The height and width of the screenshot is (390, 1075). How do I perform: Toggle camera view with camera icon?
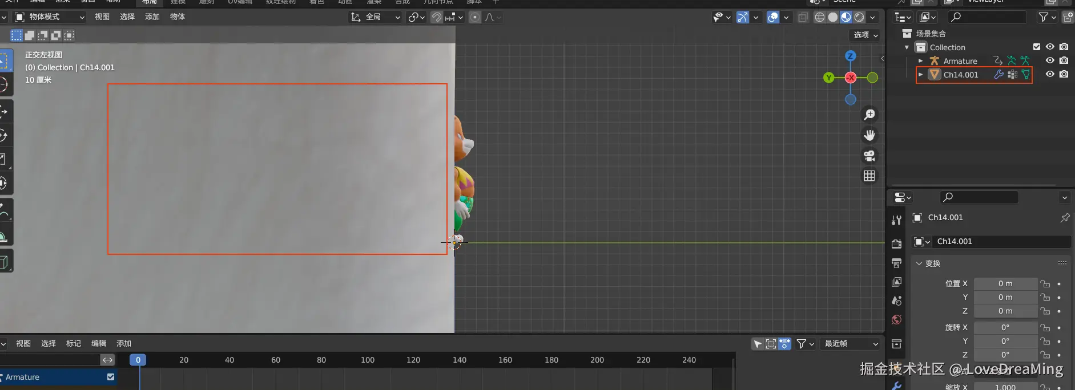tap(869, 156)
